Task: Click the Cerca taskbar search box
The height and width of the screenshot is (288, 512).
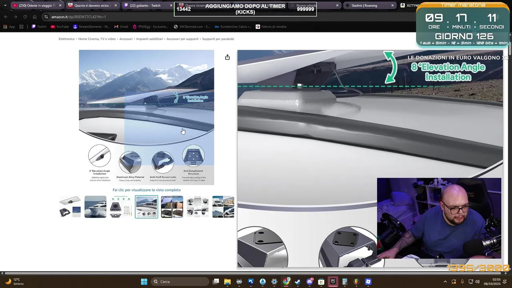Action: tap(180, 282)
